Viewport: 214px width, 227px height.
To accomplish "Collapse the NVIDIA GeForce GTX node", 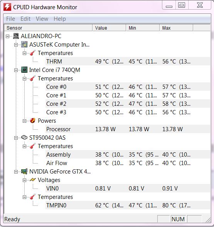I will point(16,172).
